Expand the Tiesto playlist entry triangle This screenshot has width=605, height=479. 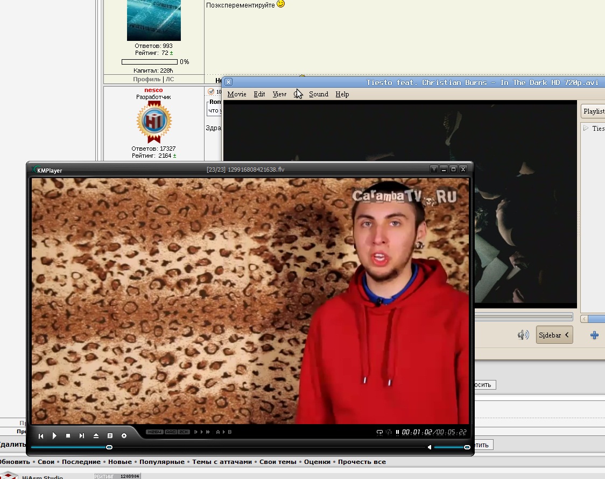586,128
